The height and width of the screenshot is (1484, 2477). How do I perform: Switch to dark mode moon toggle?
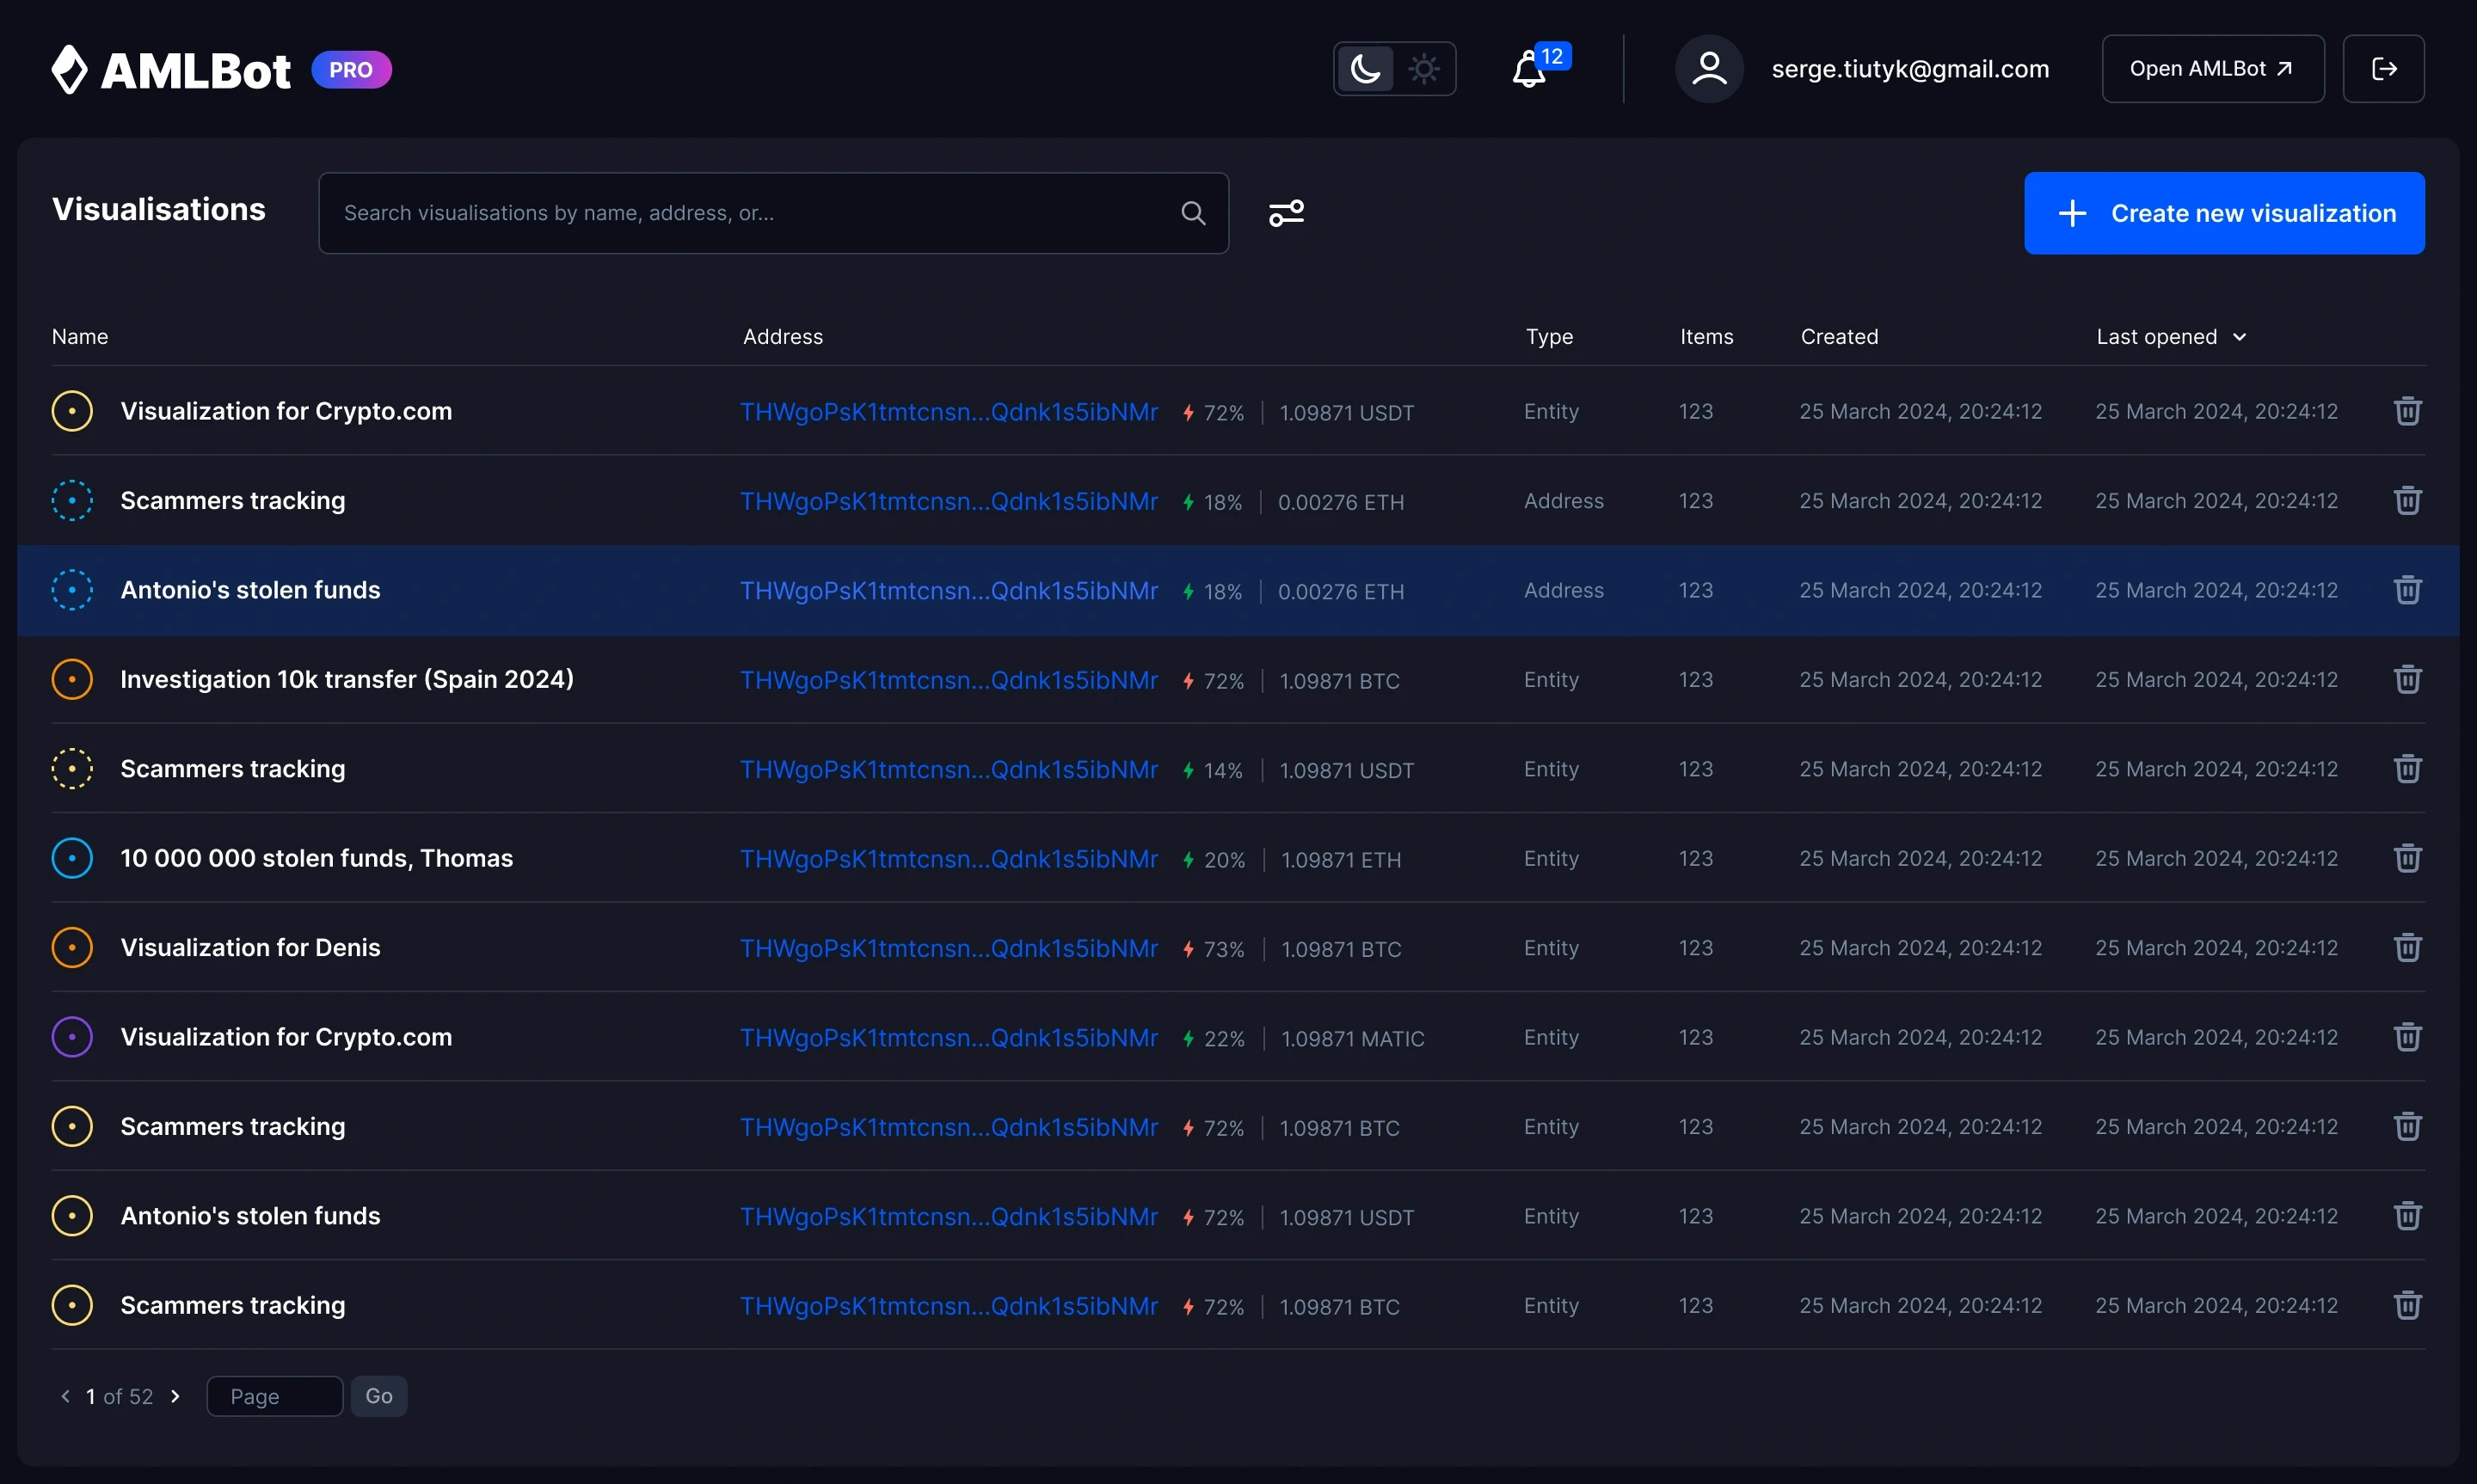point(1365,69)
